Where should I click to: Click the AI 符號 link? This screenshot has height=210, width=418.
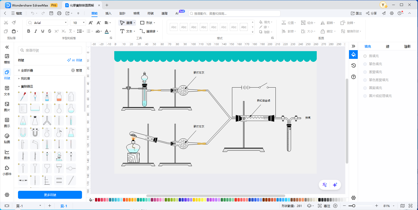coord(74,60)
